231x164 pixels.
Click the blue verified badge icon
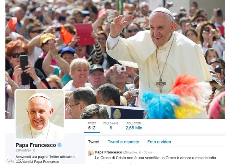click(60, 145)
